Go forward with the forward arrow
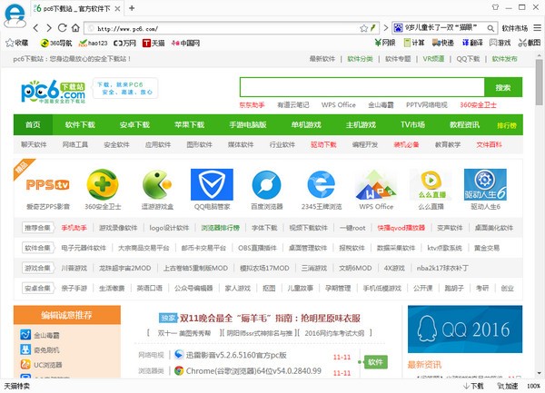 [49, 28]
